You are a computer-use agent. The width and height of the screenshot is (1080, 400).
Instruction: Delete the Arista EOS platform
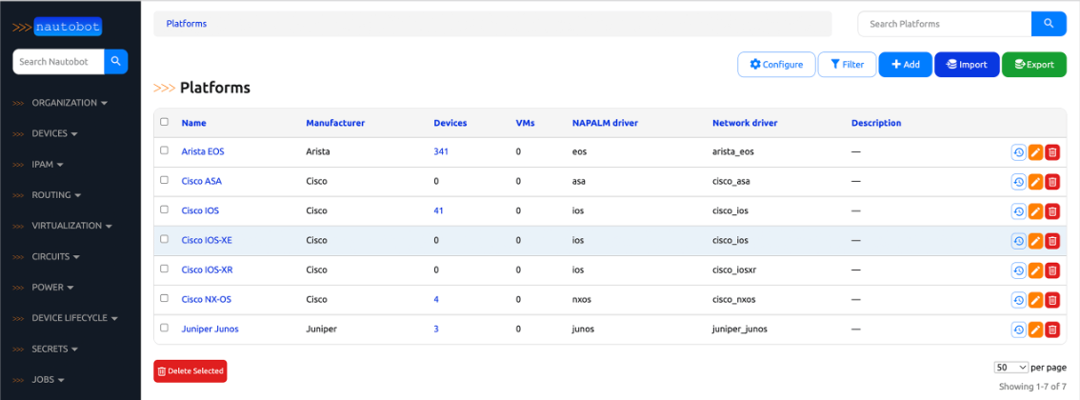pyautogui.click(x=1051, y=152)
